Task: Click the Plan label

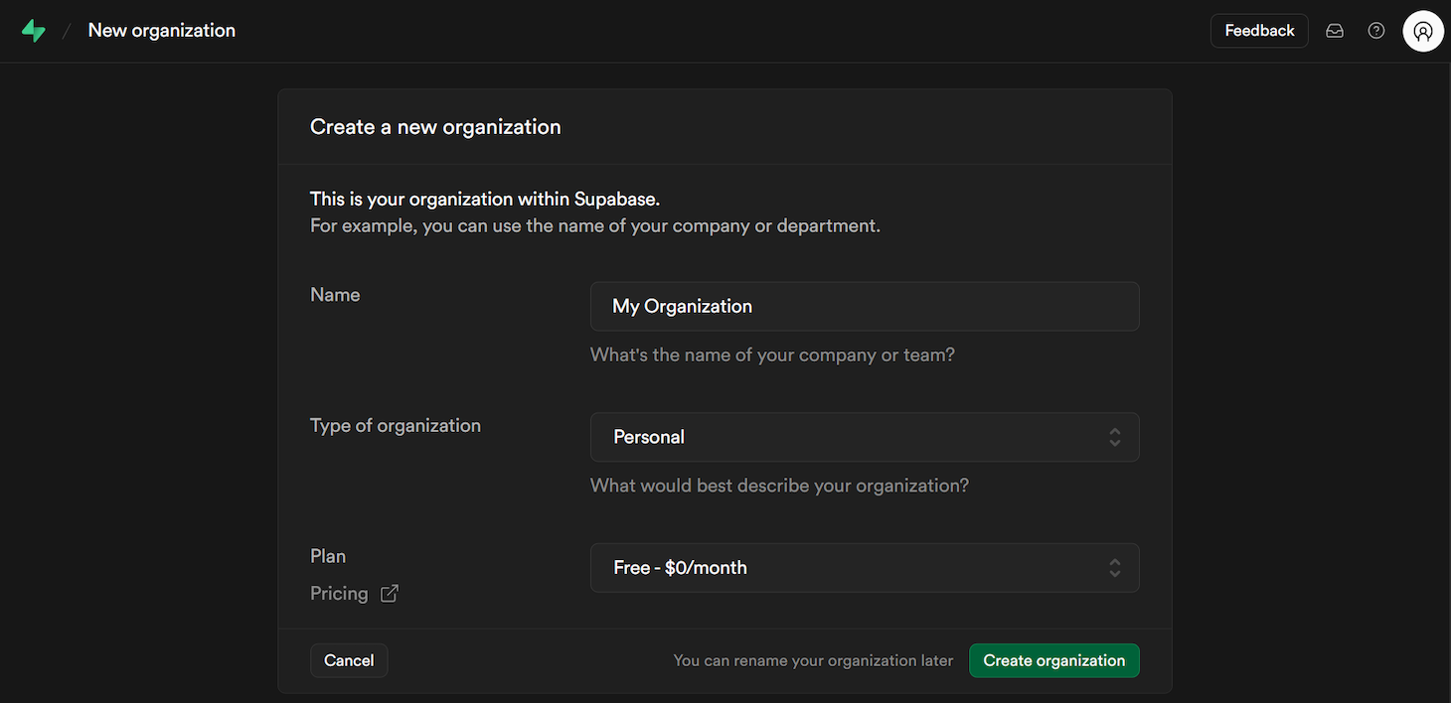Action: pos(328,556)
